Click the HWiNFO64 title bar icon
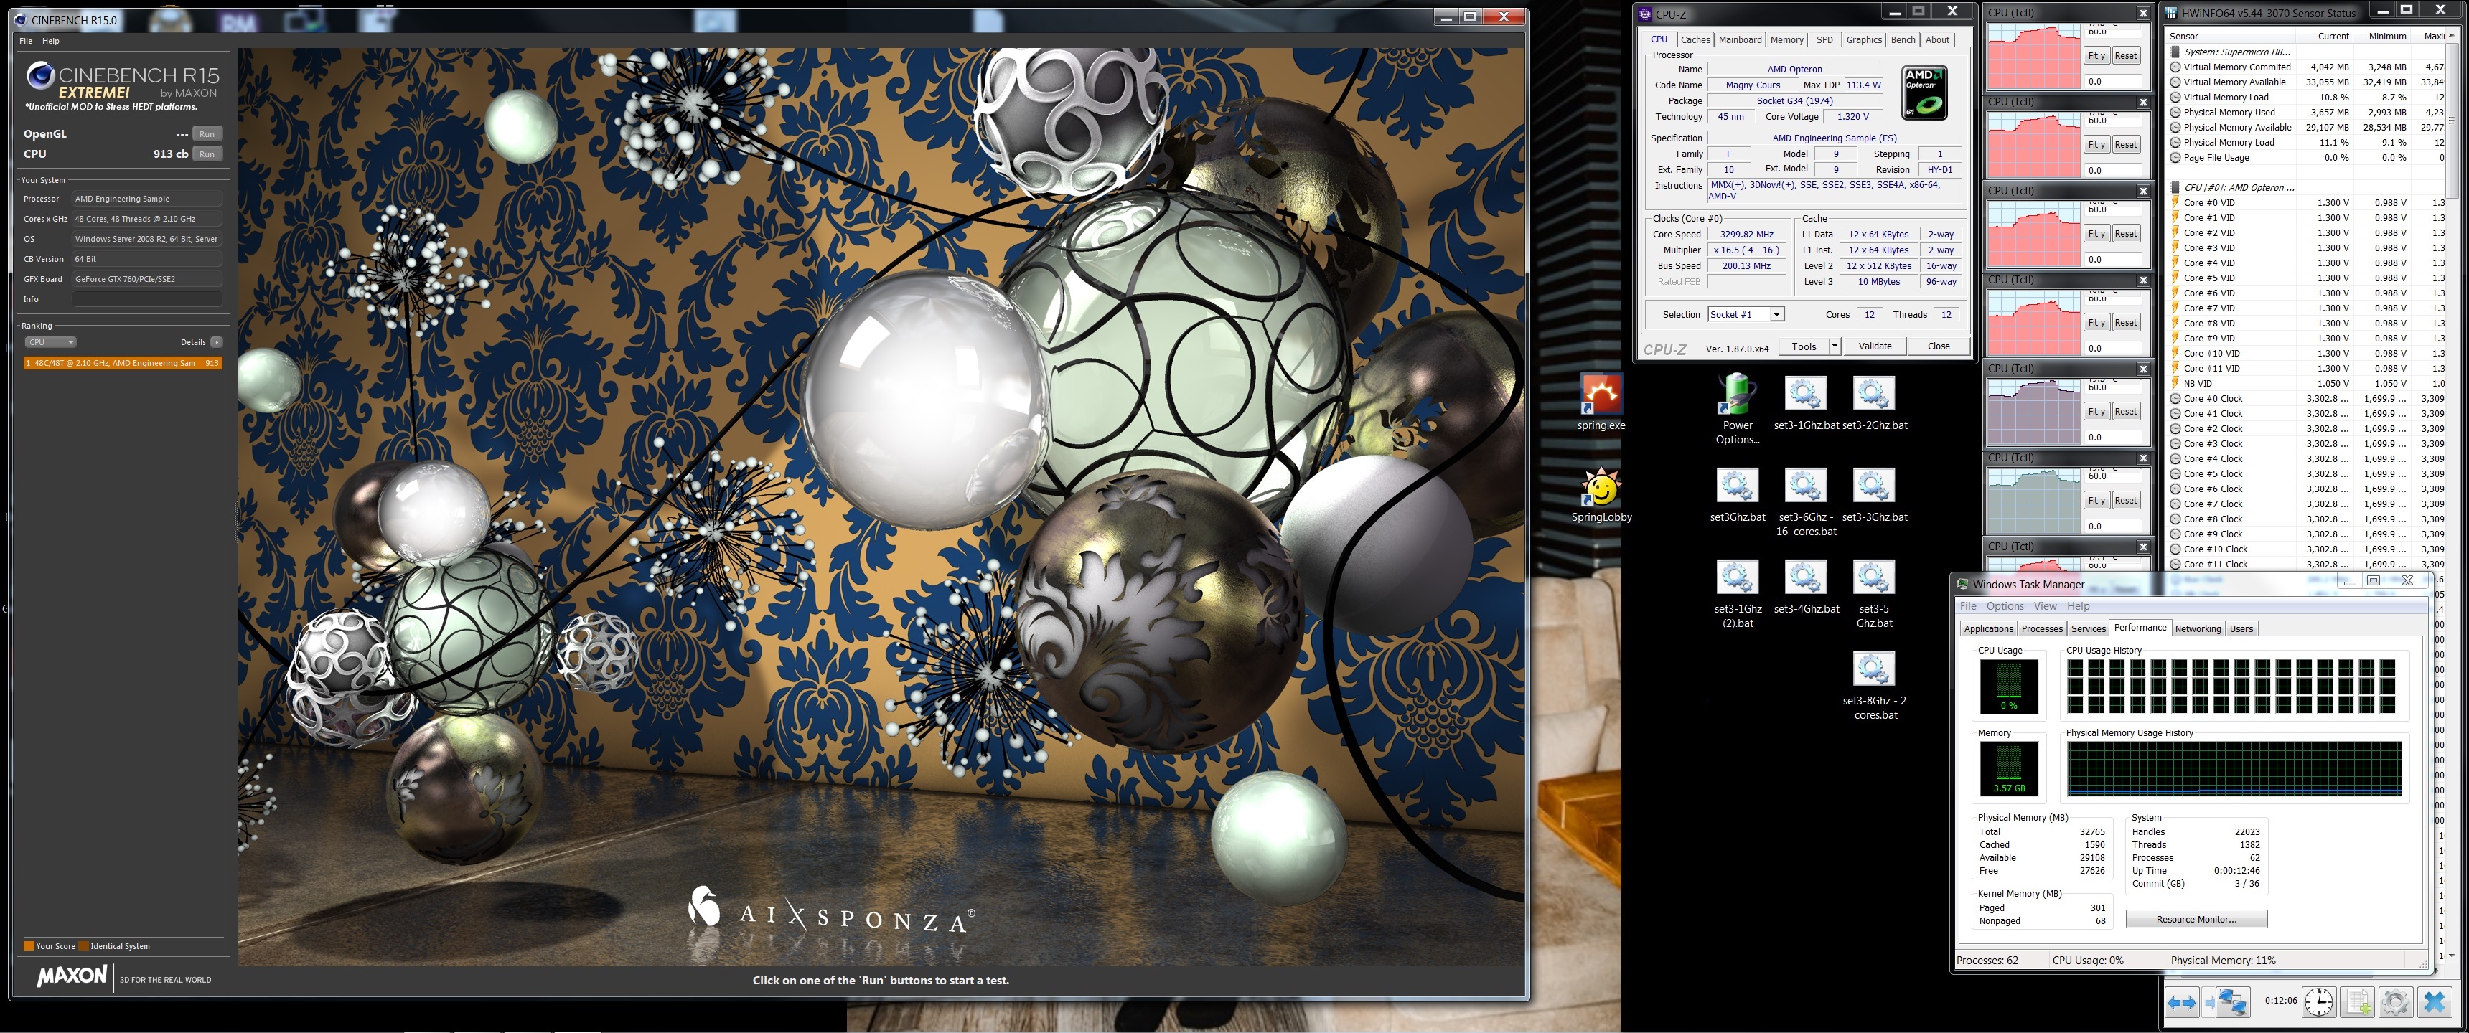This screenshot has width=2469, height=1033. 2173,14
